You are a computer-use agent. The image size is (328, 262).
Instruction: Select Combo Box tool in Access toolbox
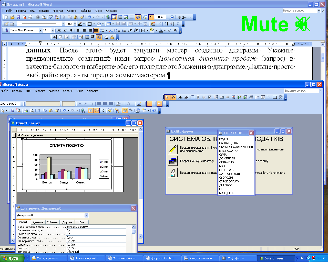coord(216,97)
